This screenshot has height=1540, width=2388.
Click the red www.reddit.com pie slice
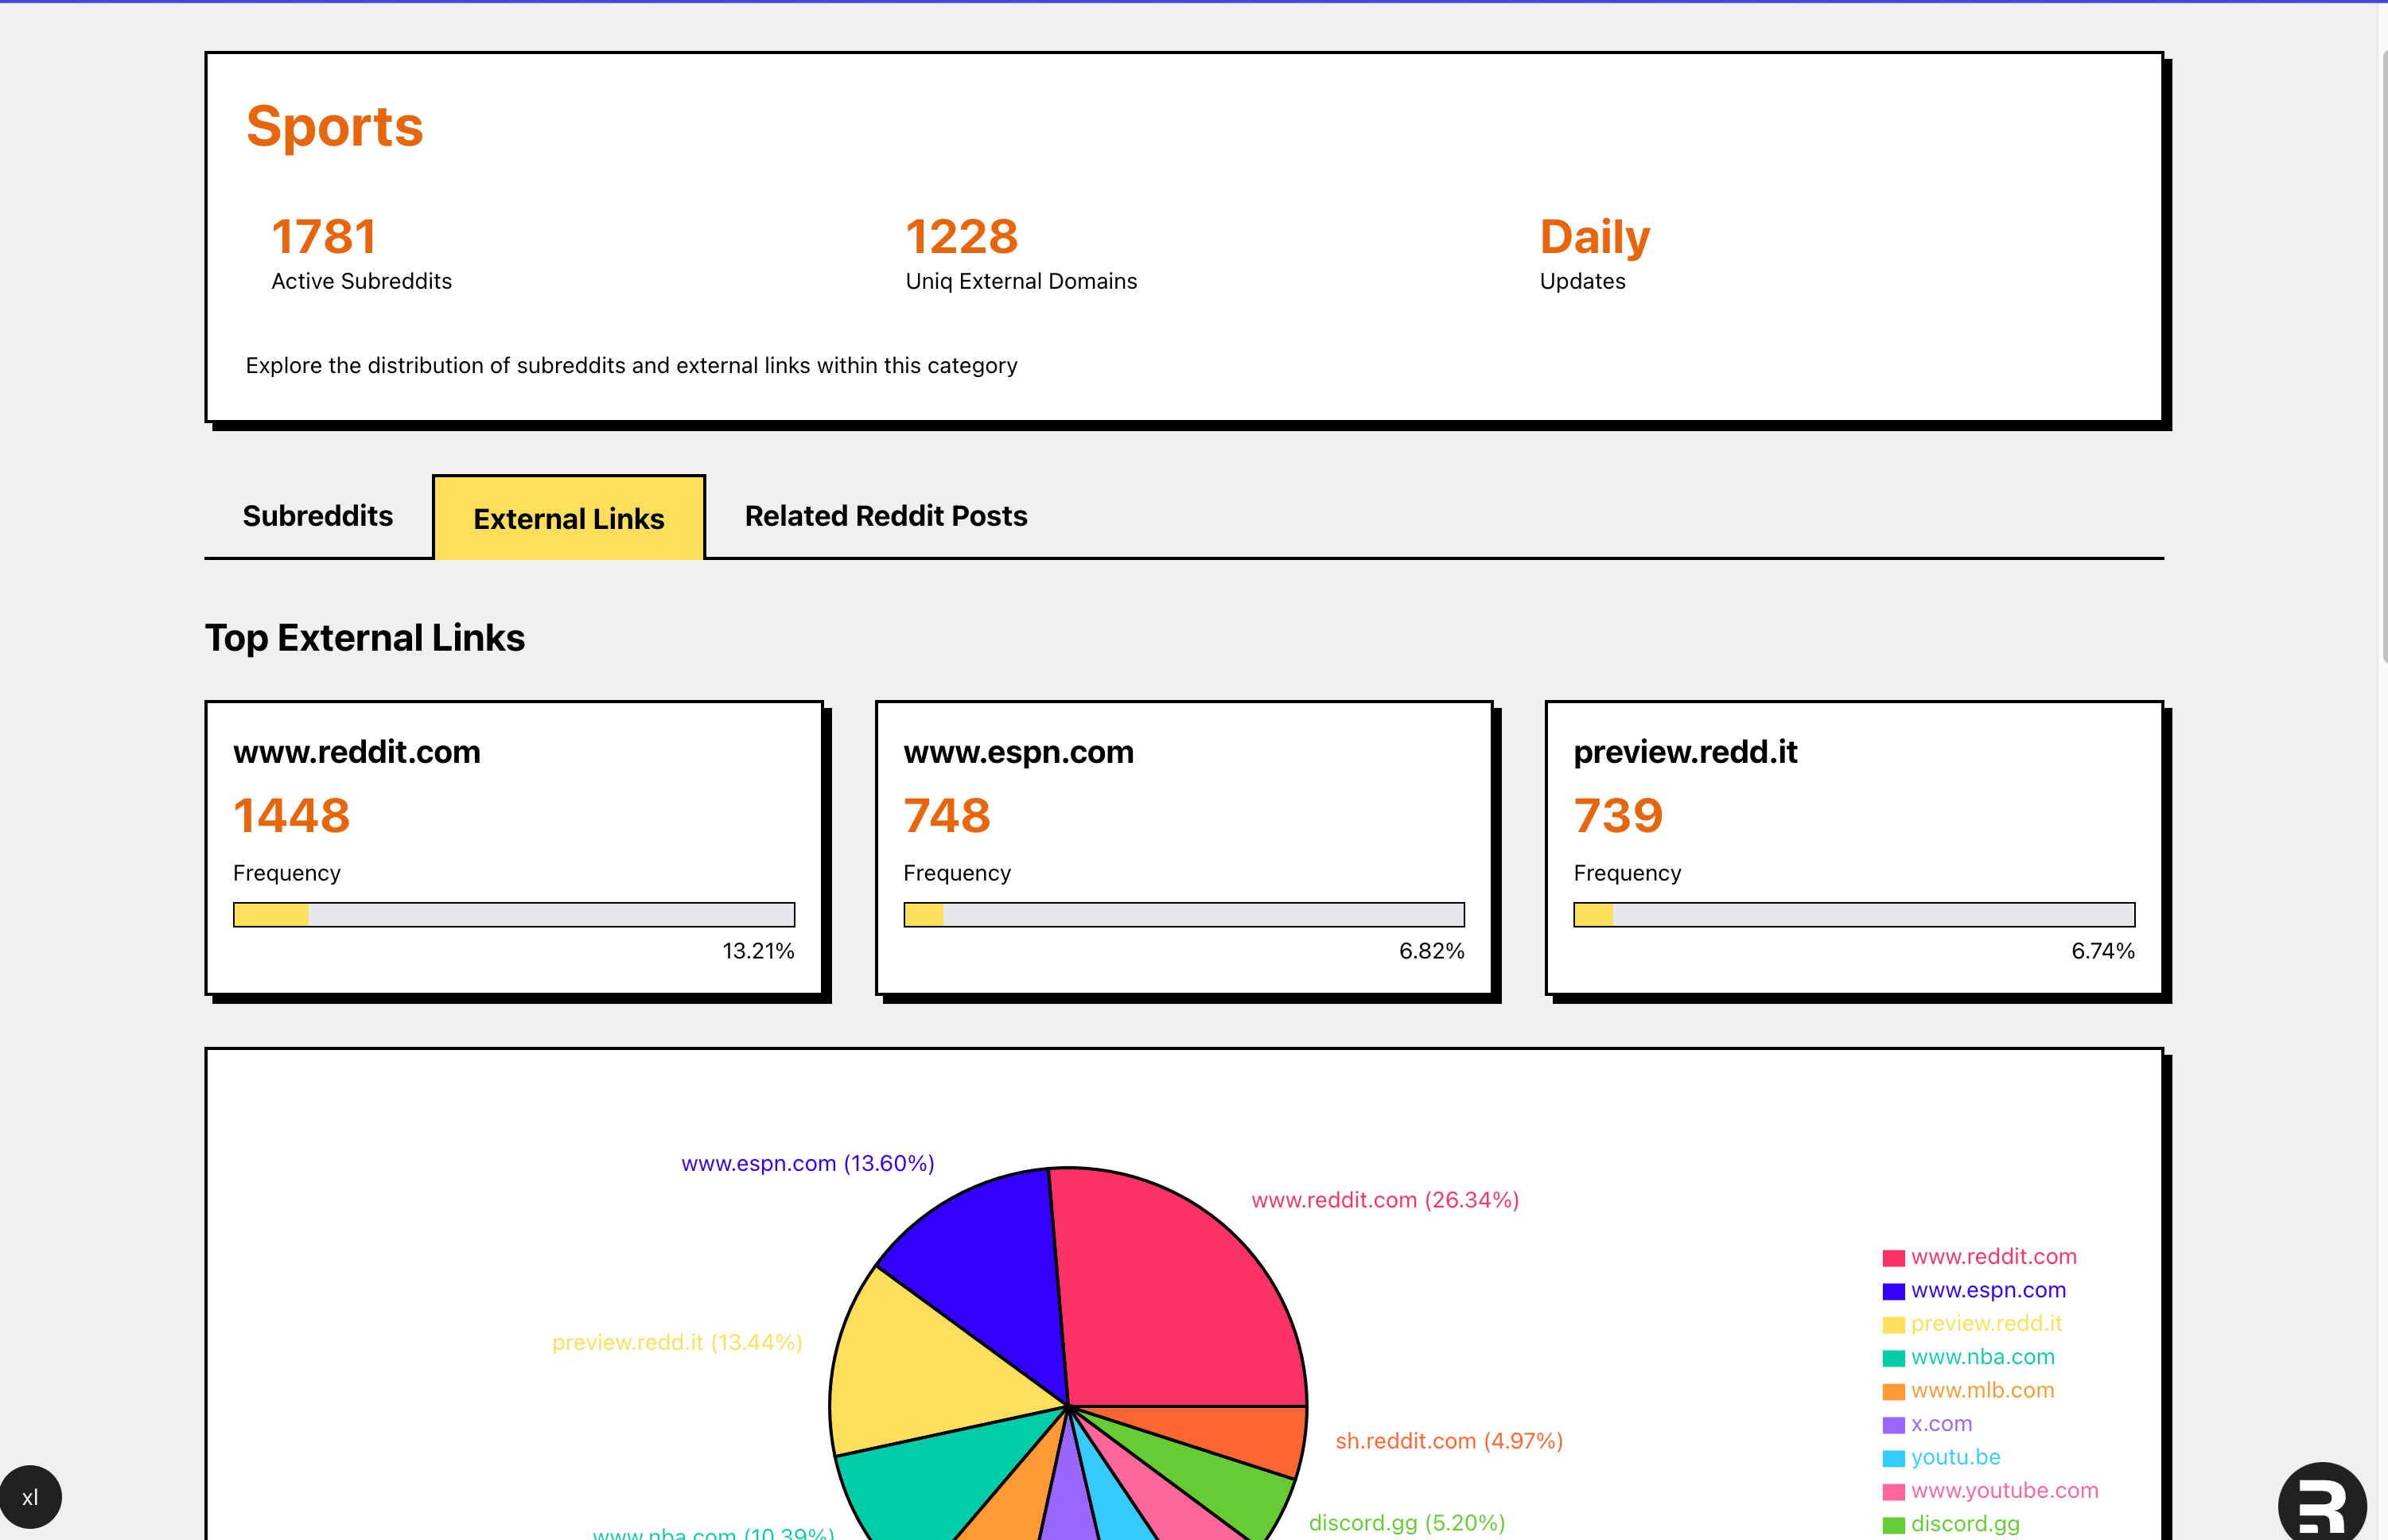pos(1180,1290)
